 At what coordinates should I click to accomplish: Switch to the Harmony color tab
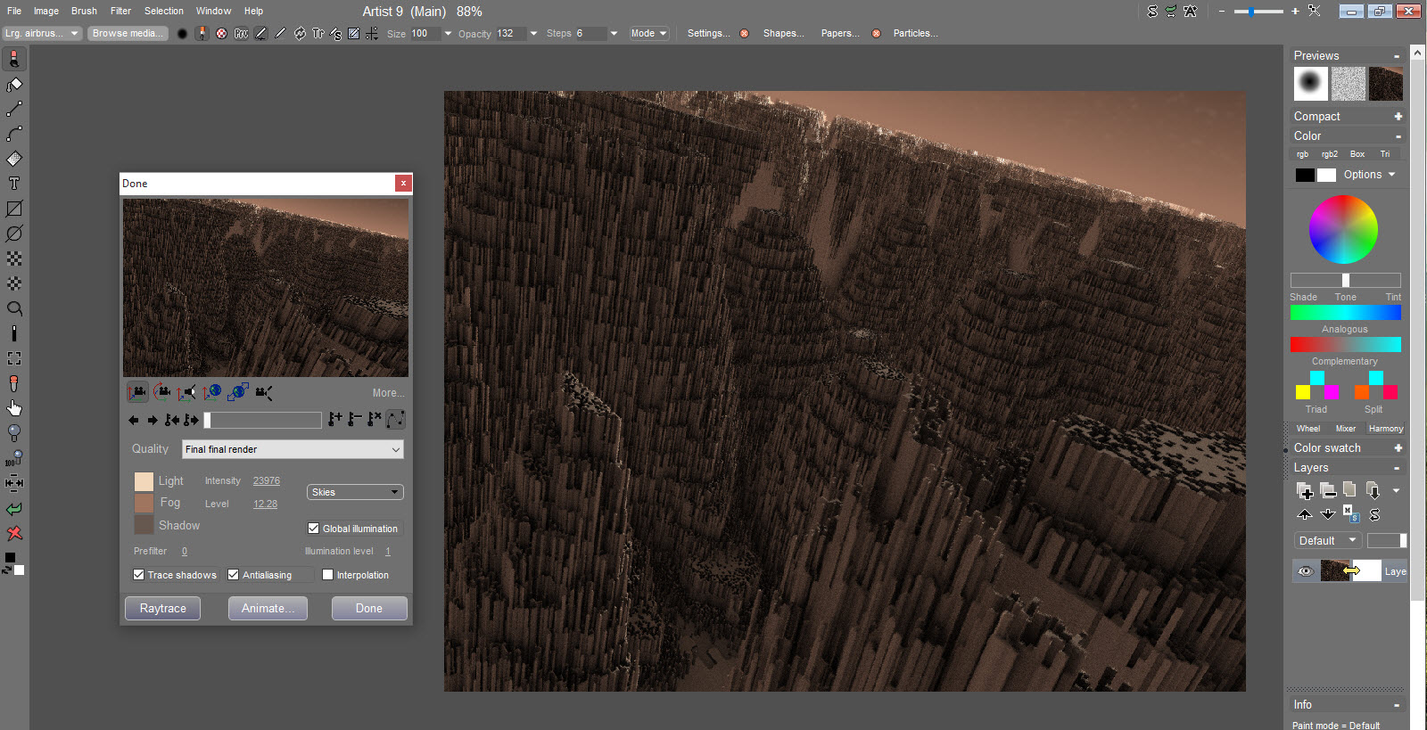click(1385, 429)
